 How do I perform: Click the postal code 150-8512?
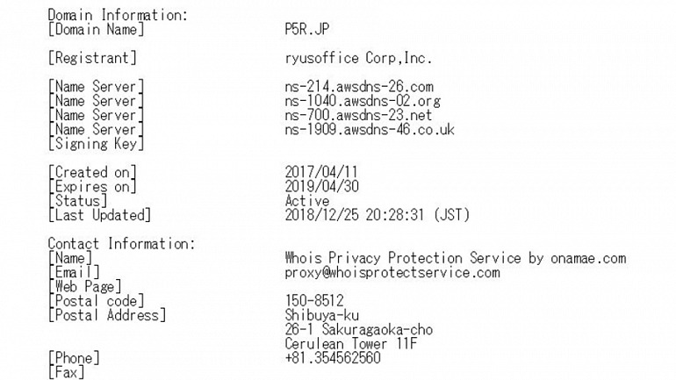pos(314,301)
